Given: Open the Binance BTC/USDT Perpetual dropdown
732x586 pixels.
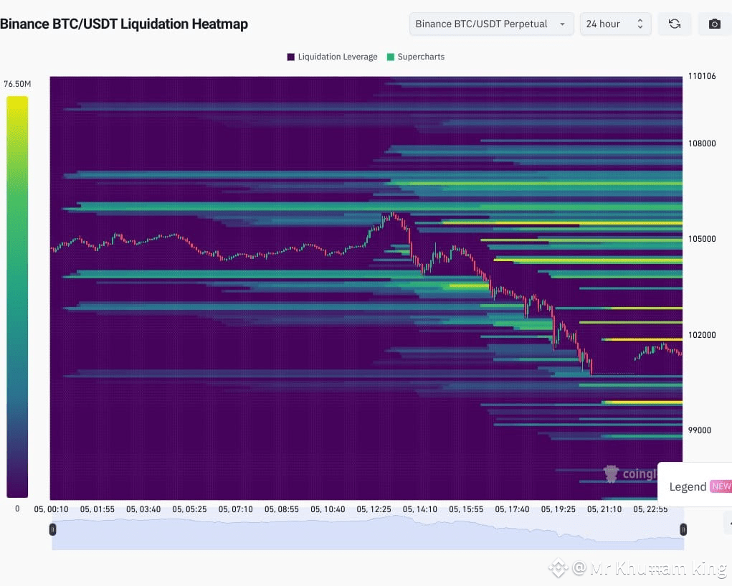Looking at the screenshot, I should pos(491,24).
